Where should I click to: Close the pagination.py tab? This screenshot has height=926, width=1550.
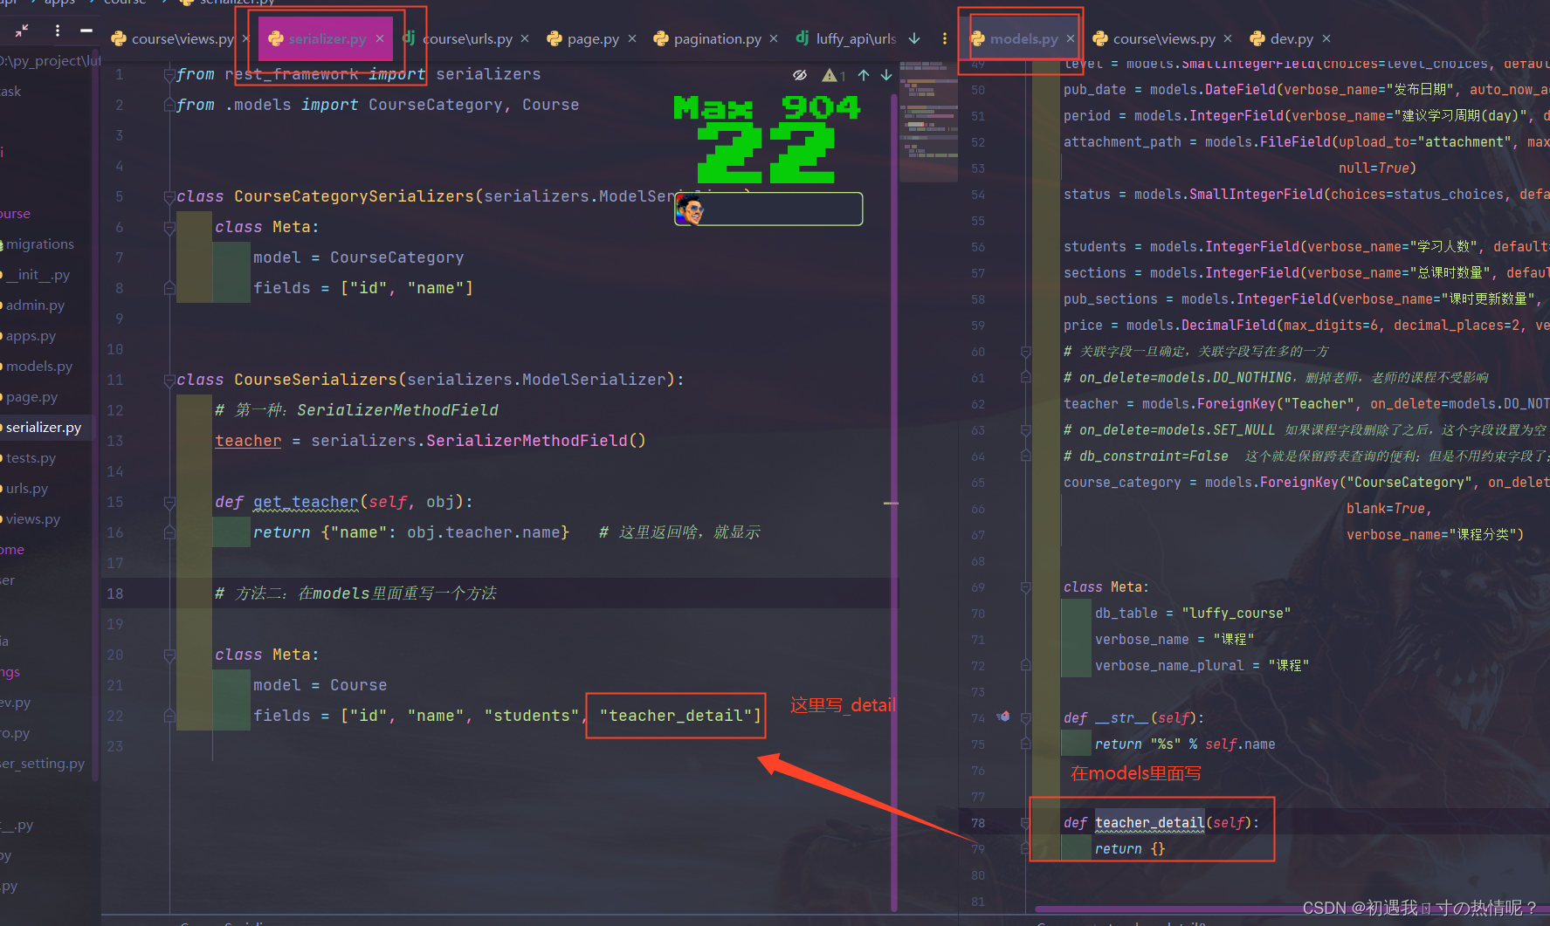pyautogui.click(x=774, y=38)
